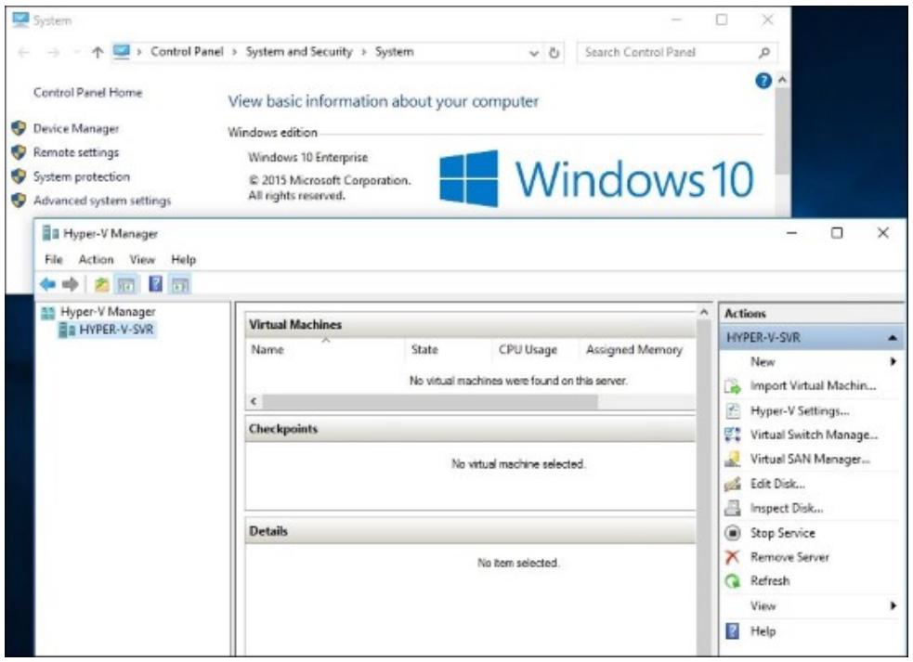This screenshot has width=913, height=662.
Task: Open the View menu in Hyper-V Manager
Action: click(142, 260)
